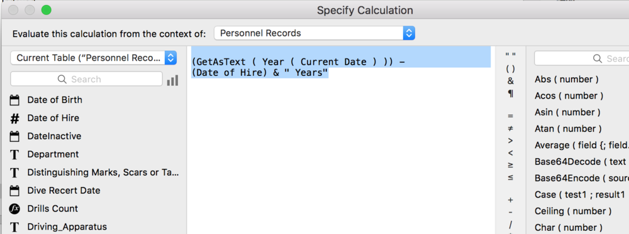This screenshot has height=234, width=629.
Task: Insert the ampersand concatenation operator
Action: point(510,81)
